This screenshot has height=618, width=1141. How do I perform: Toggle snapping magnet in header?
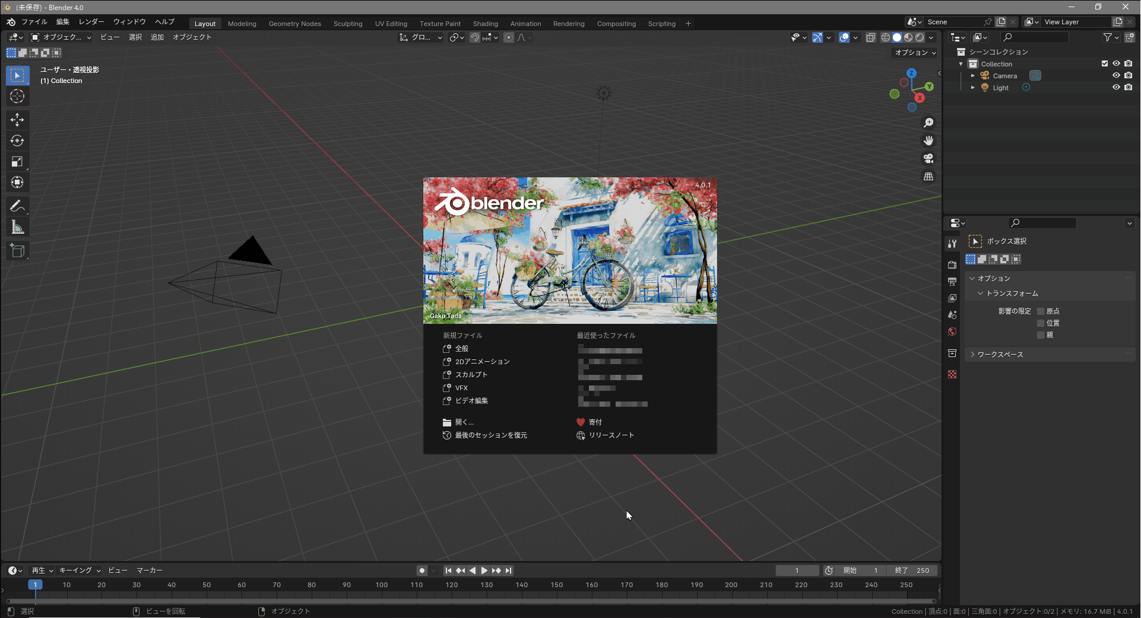(x=474, y=37)
